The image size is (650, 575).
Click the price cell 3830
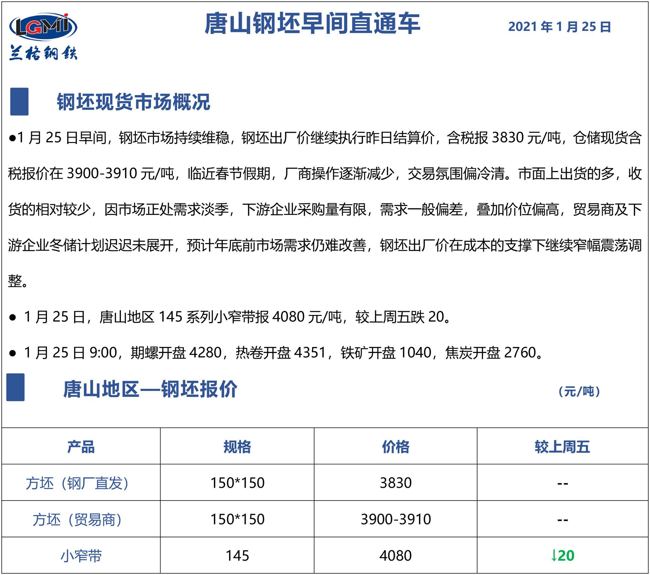pyautogui.click(x=395, y=483)
